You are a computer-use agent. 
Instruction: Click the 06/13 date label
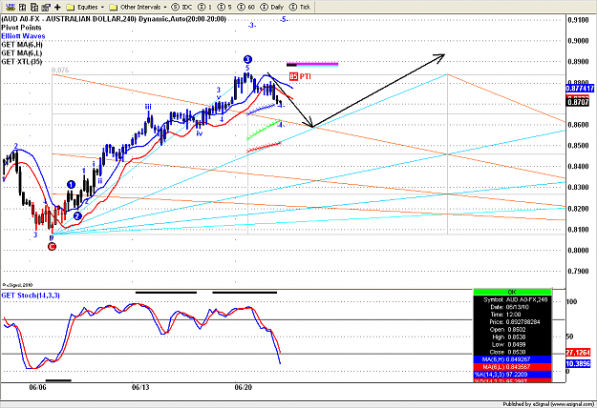coord(140,387)
